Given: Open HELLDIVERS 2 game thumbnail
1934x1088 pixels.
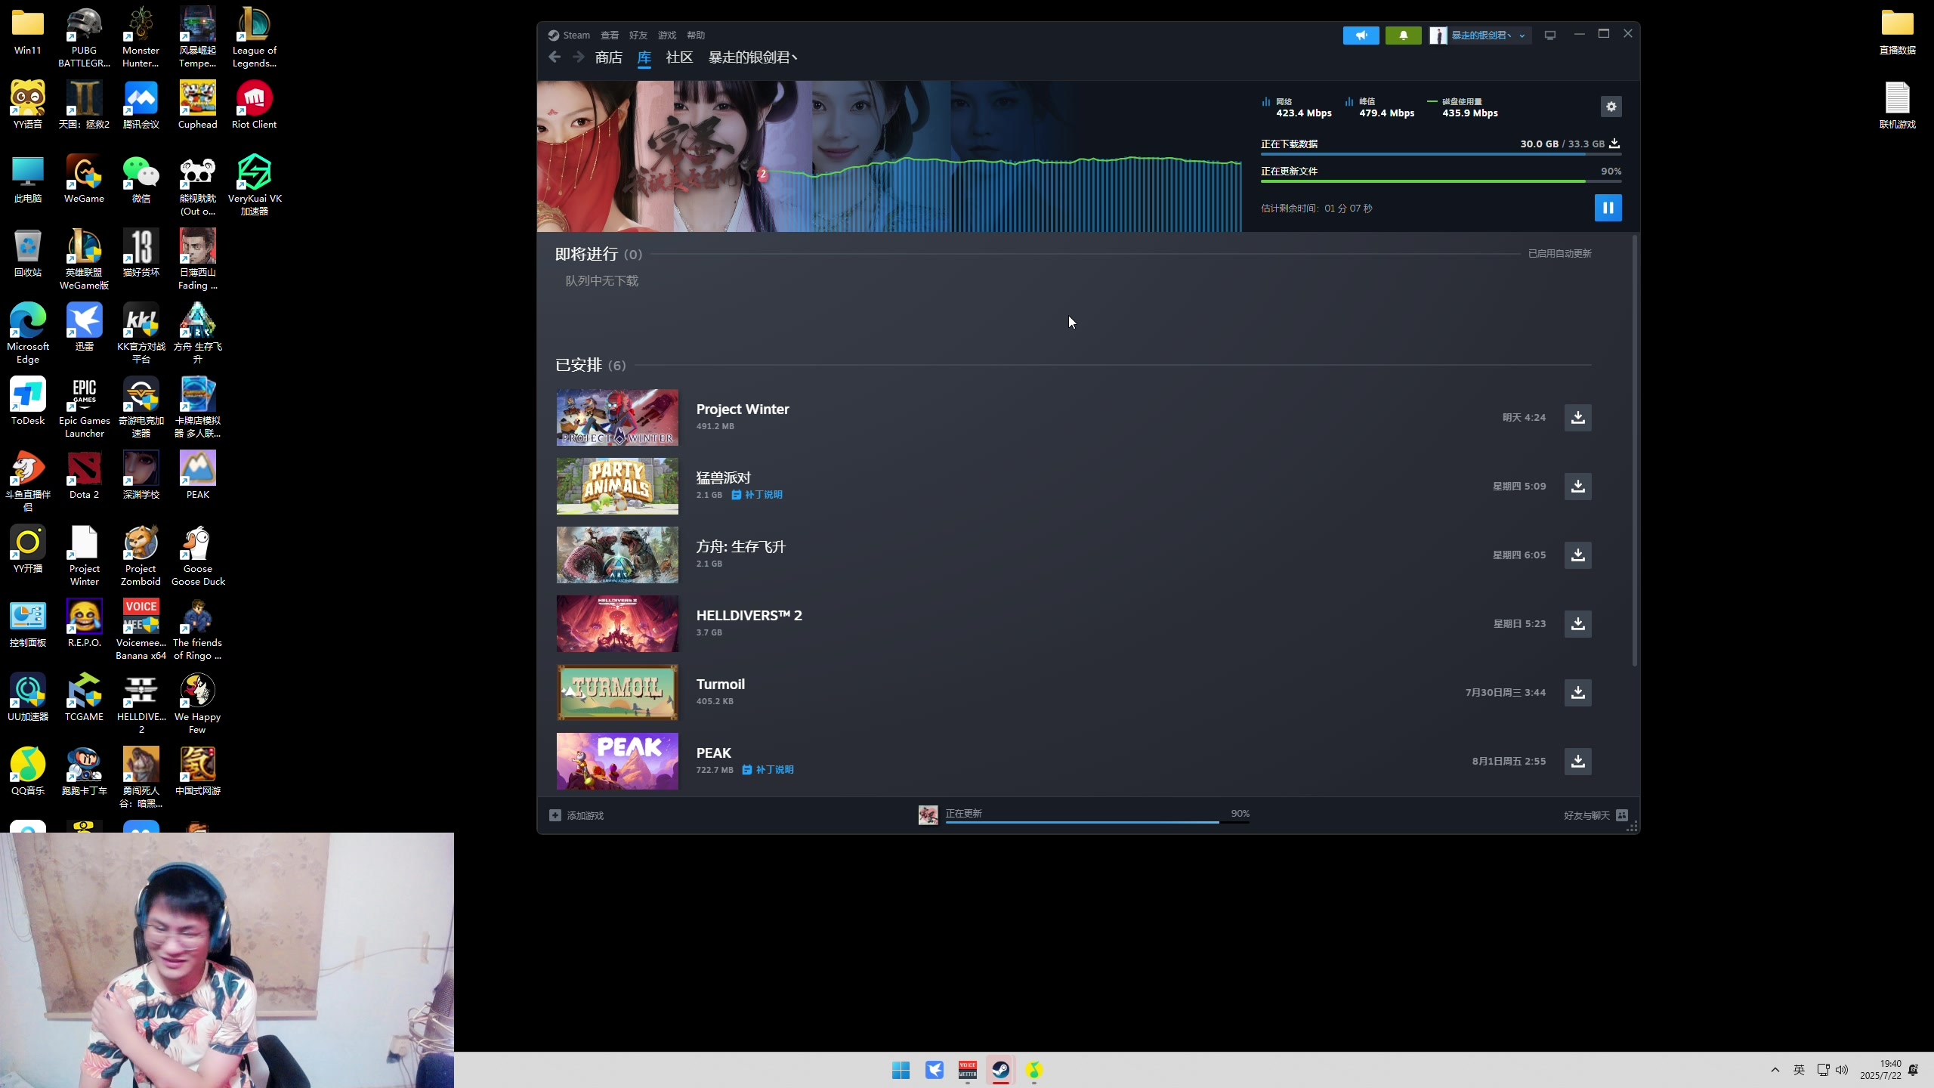Looking at the screenshot, I should click(x=617, y=623).
